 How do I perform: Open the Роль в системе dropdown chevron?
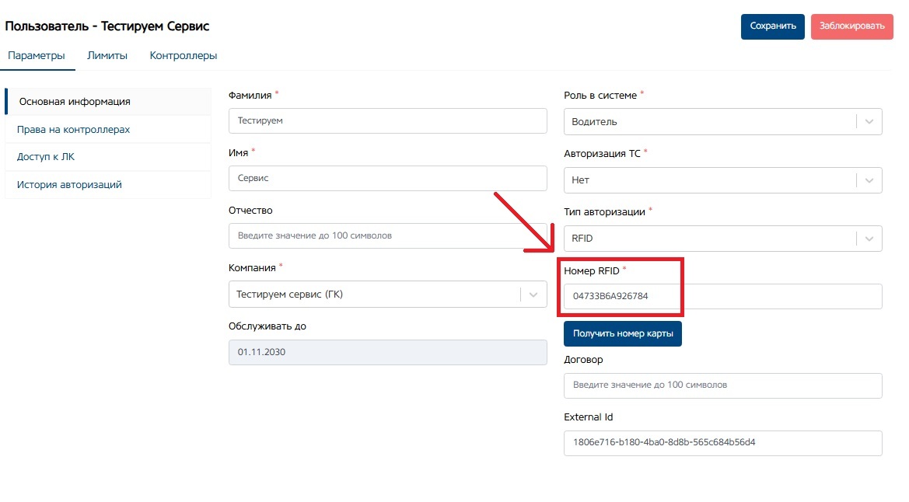pos(869,122)
